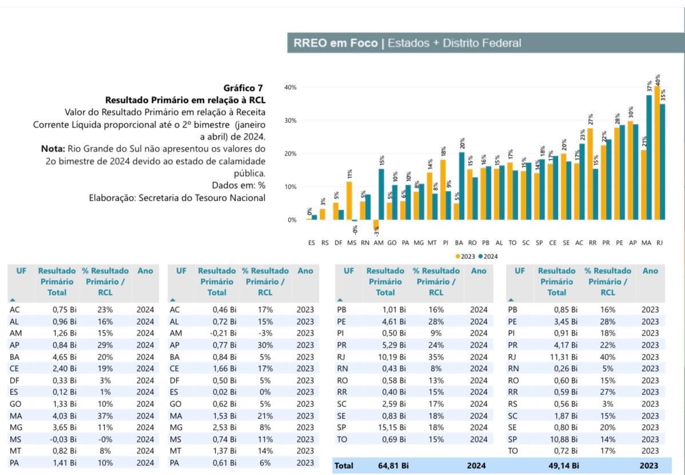
Task: Select the negative -3% AM bar
Action: pos(376,224)
